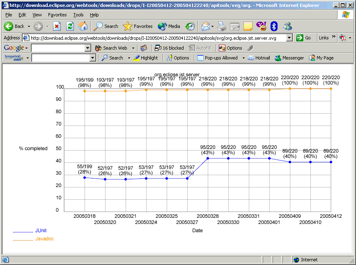The height and width of the screenshot is (265, 356).
Task: Open the Tools menu
Action: [x=78, y=15]
